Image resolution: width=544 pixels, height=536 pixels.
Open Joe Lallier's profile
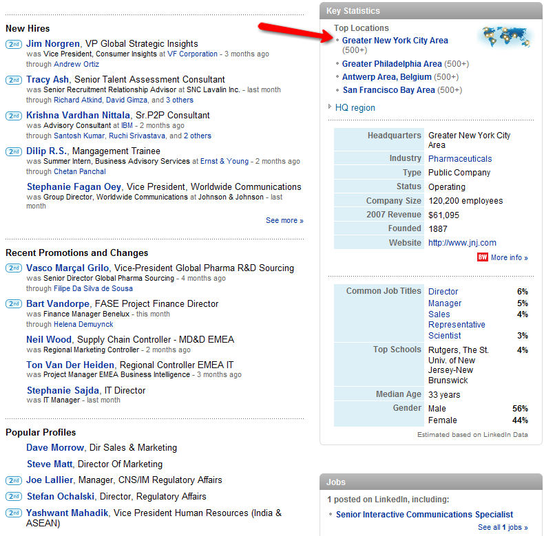pos(50,480)
